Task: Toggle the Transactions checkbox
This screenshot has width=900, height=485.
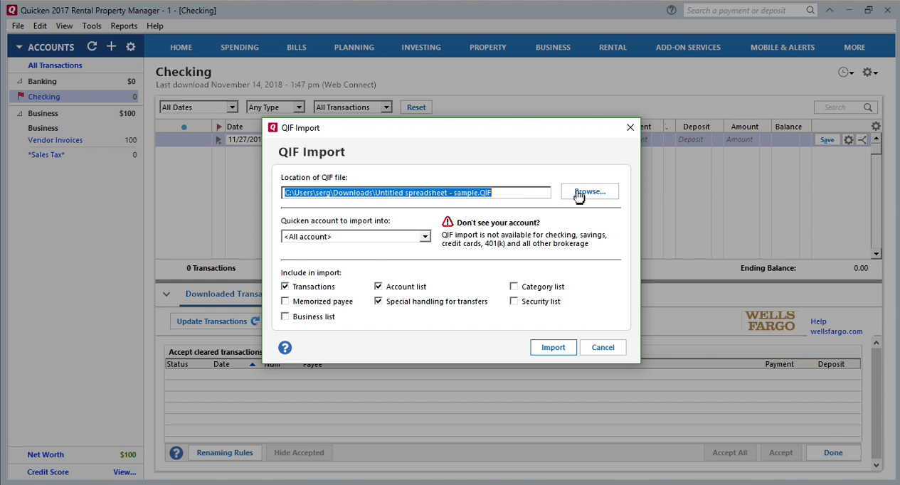Action: [285, 287]
